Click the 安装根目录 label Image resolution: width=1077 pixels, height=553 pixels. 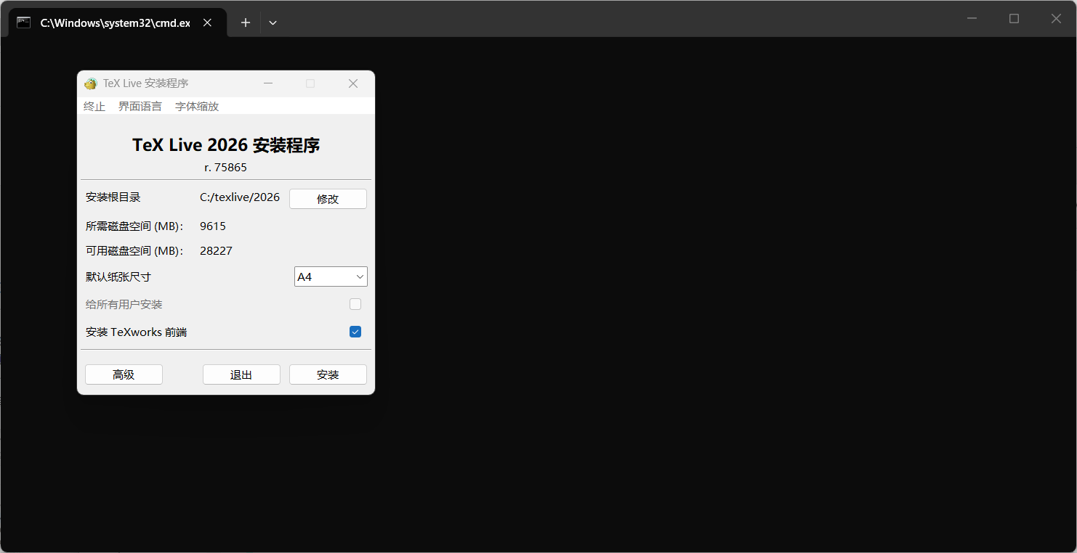click(x=113, y=197)
